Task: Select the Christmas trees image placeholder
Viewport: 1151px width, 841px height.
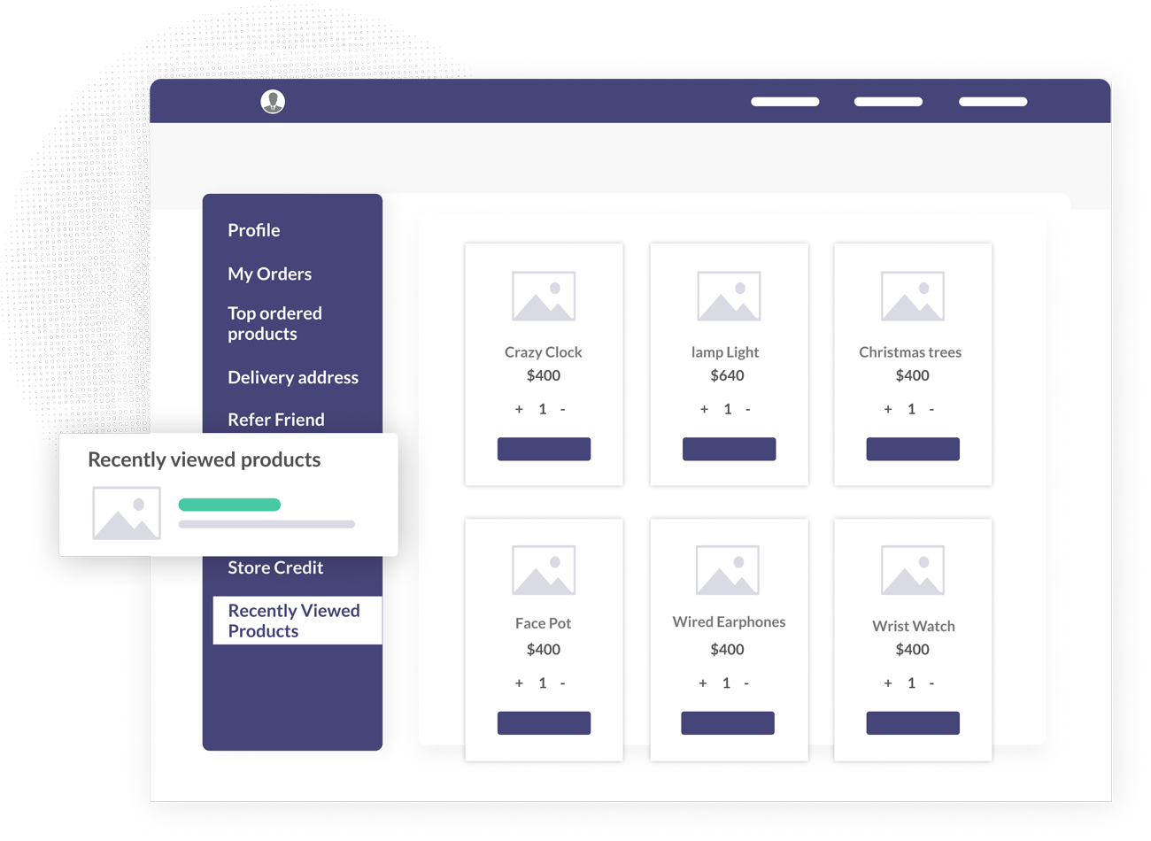Action: pos(912,297)
